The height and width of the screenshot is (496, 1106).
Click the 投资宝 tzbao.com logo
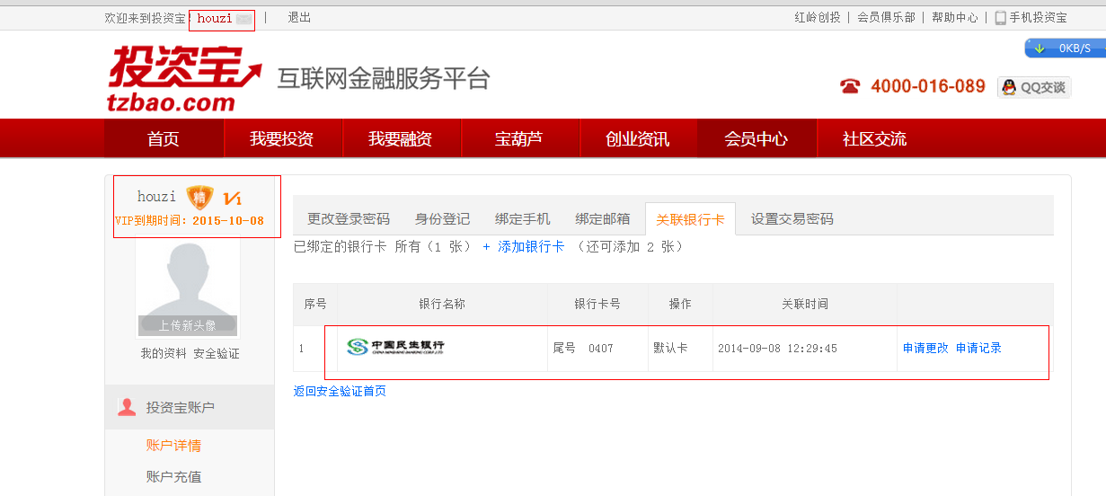coord(185,78)
